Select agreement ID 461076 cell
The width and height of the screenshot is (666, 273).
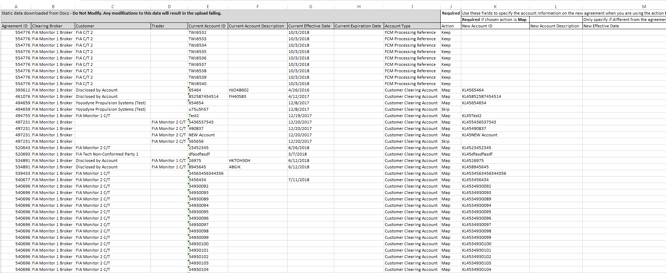click(16, 96)
